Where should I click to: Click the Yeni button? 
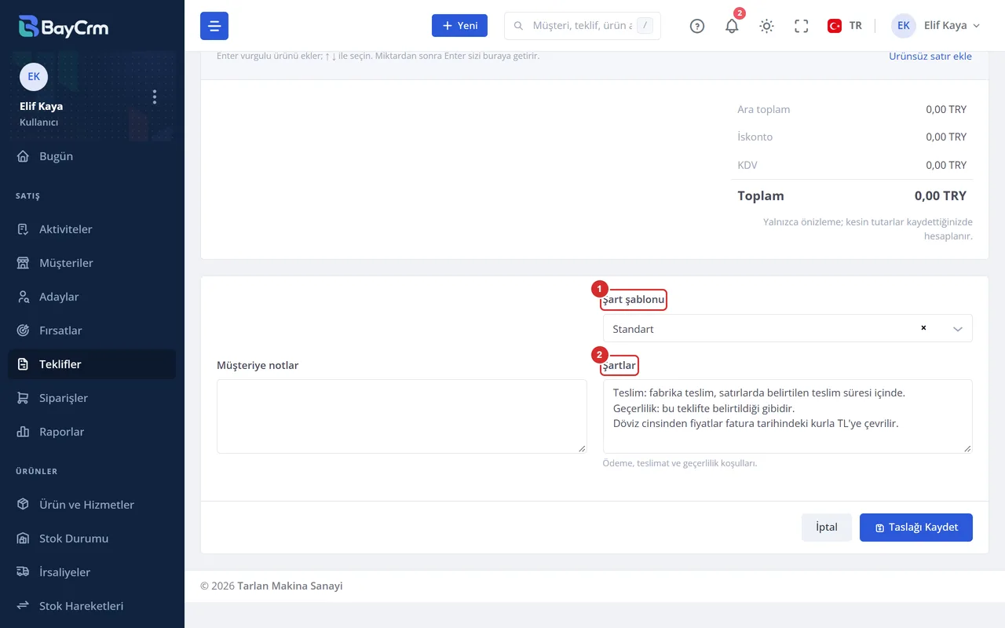coord(459,26)
